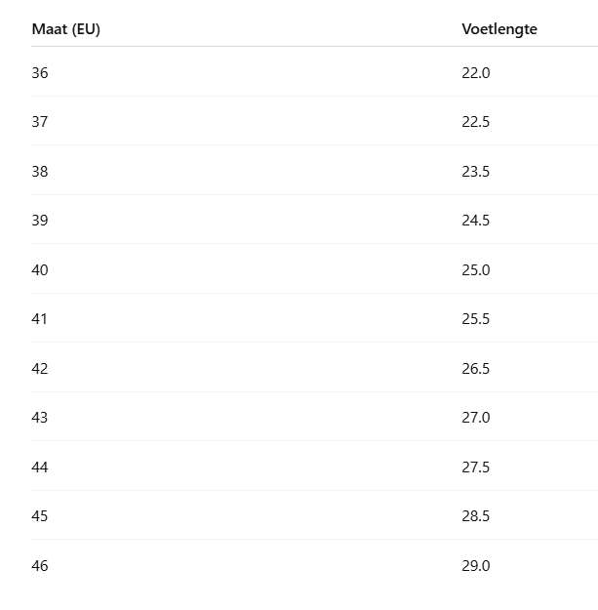Viewport: 598px width, 610px height.
Task: Click the Voetlengte column header
Action: point(499,29)
